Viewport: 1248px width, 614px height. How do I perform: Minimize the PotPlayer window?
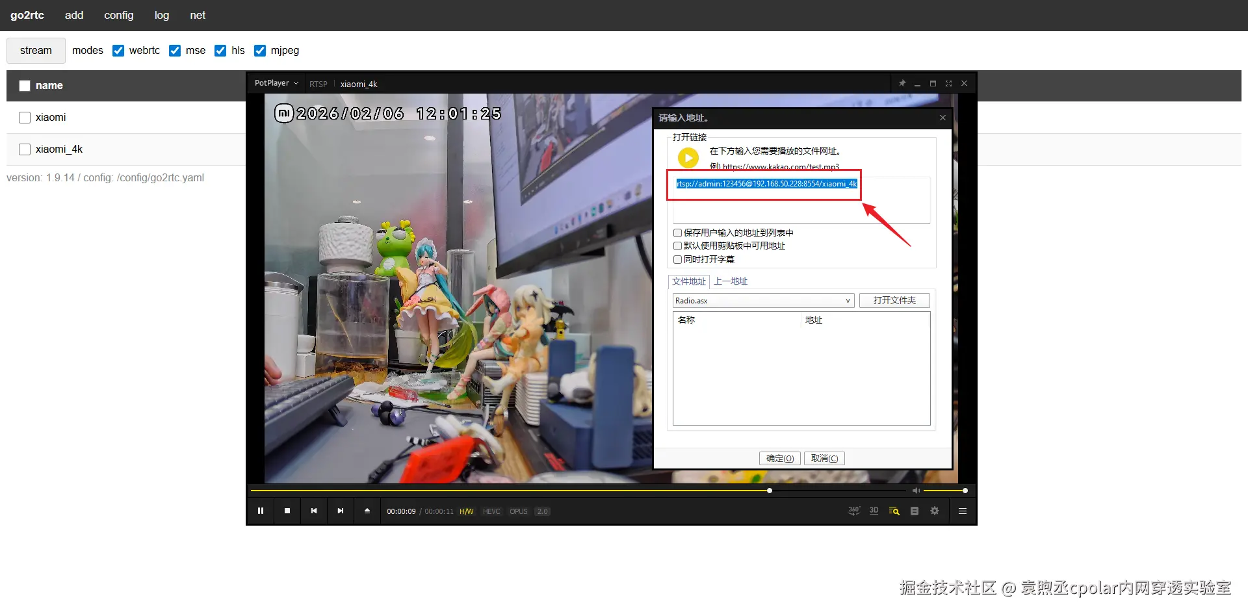(x=918, y=83)
